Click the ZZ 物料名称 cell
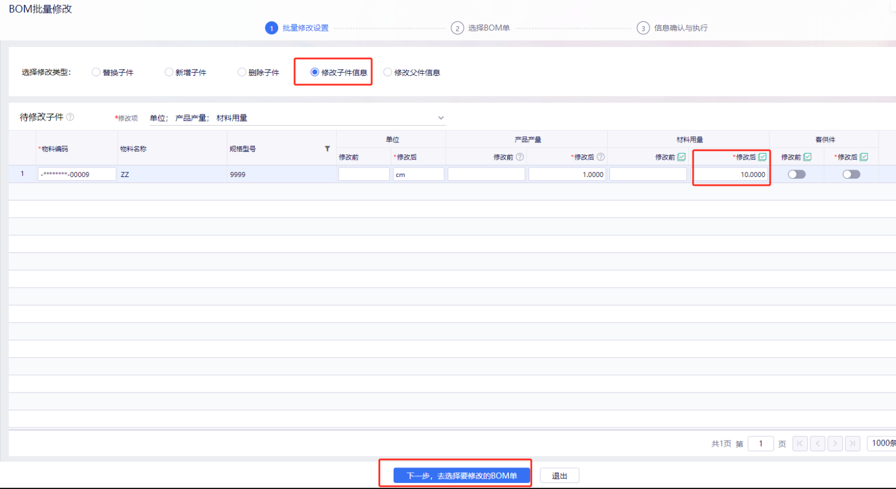Image resolution: width=896 pixels, height=489 pixels. 172,174
